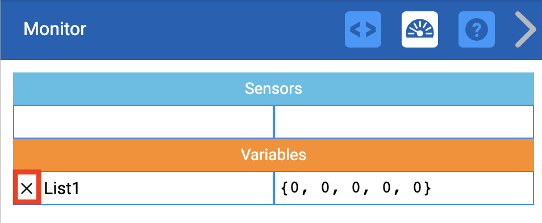Screen dimensions: 542x223
Task: Remove List1 from monitor using the X
Action: coord(27,188)
